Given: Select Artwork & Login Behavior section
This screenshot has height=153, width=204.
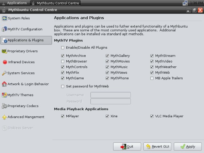Looking at the screenshot, I should coord(26,84).
